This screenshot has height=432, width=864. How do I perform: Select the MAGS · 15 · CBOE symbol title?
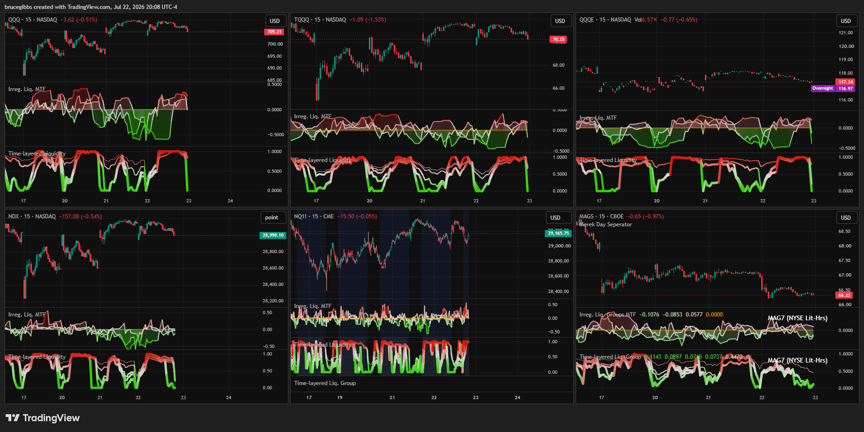click(602, 216)
